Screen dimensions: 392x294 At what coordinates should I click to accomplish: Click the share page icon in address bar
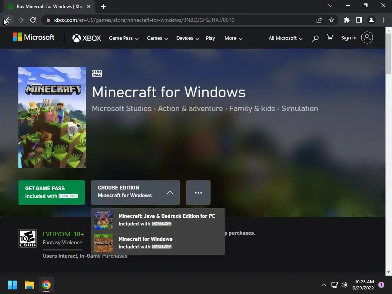tap(319, 20)
